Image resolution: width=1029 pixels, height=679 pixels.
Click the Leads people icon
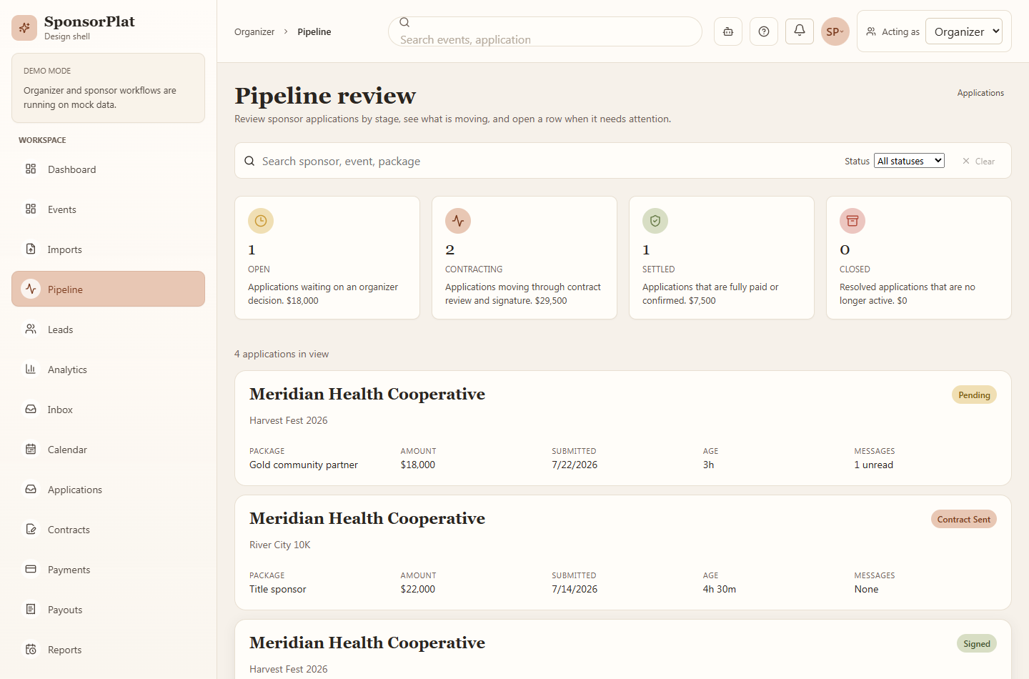click(31, 329)
